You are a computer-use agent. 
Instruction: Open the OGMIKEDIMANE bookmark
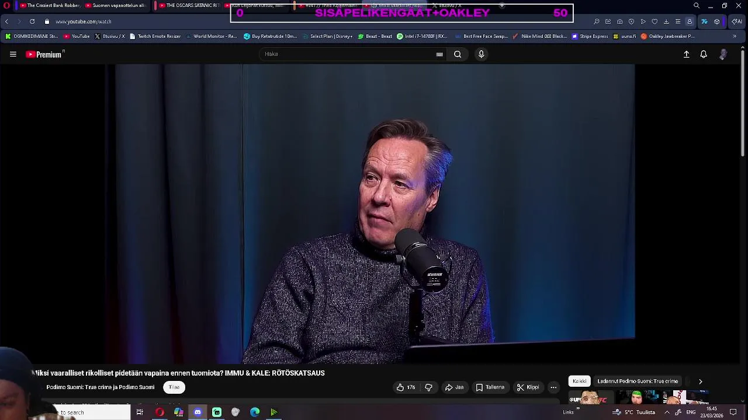(32, 36)
